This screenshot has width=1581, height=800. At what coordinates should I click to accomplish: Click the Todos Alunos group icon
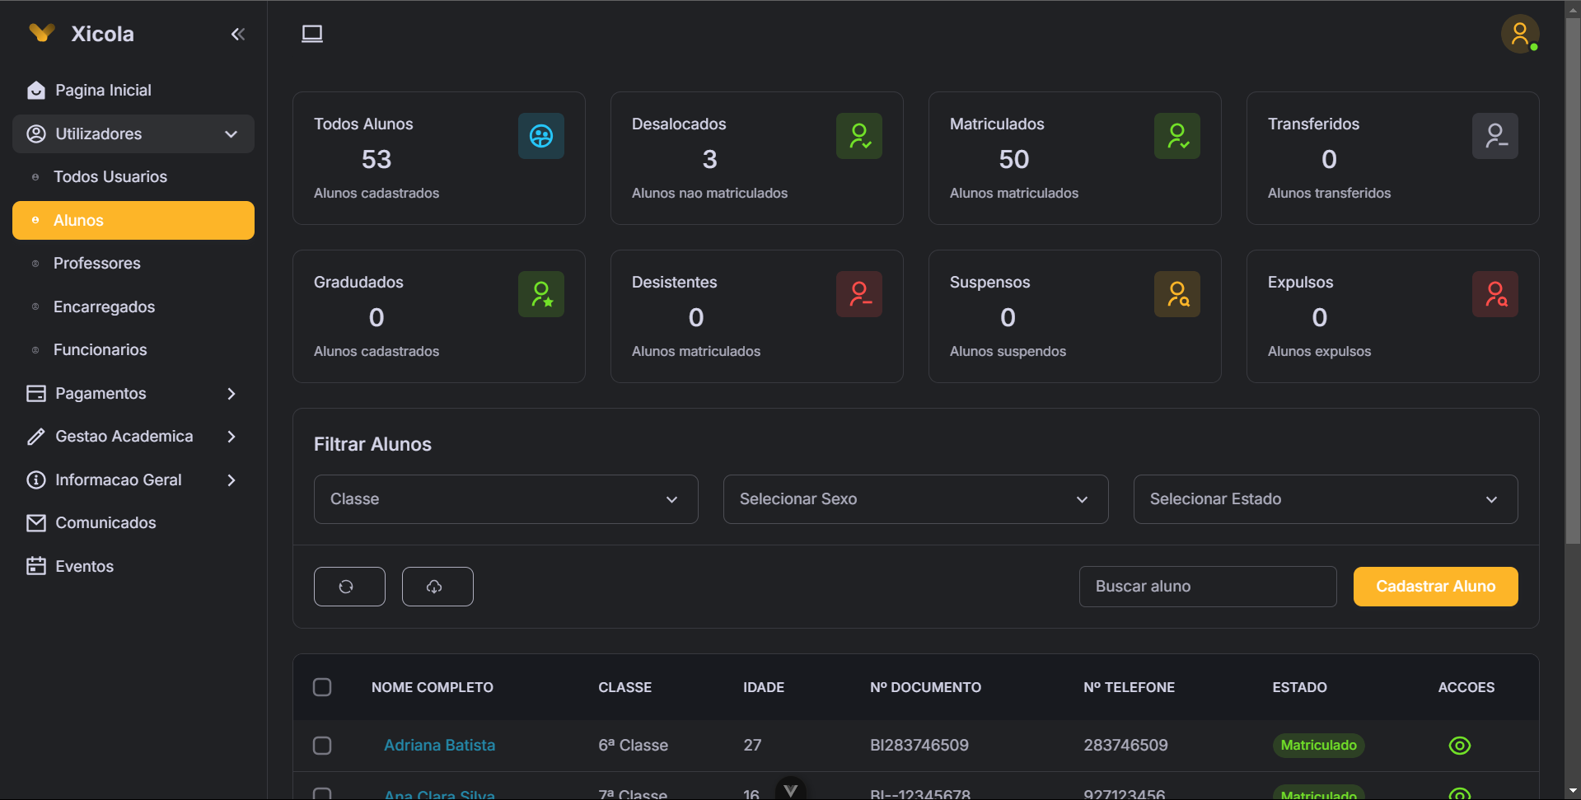(x=540, y=135)
